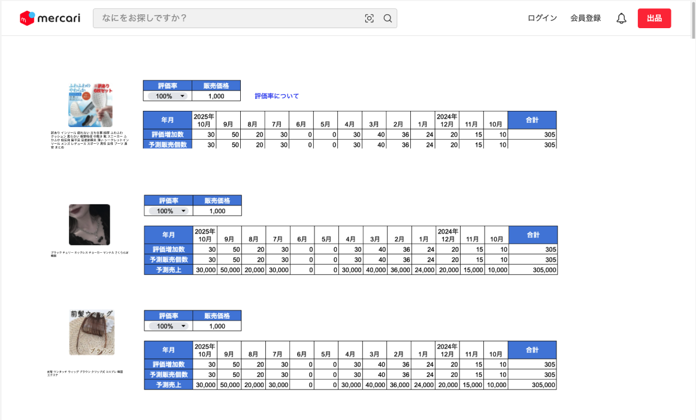This screenshot has height=420, width=696.
Task: Click the search input field
Action: pyautogui.click(x=228, y=19)
